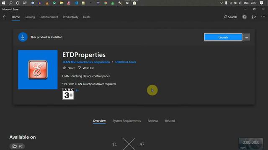This screenshot has height=150, width=268.
Task: Switch to System Requirements tab
Action: (x=126, y=121)
